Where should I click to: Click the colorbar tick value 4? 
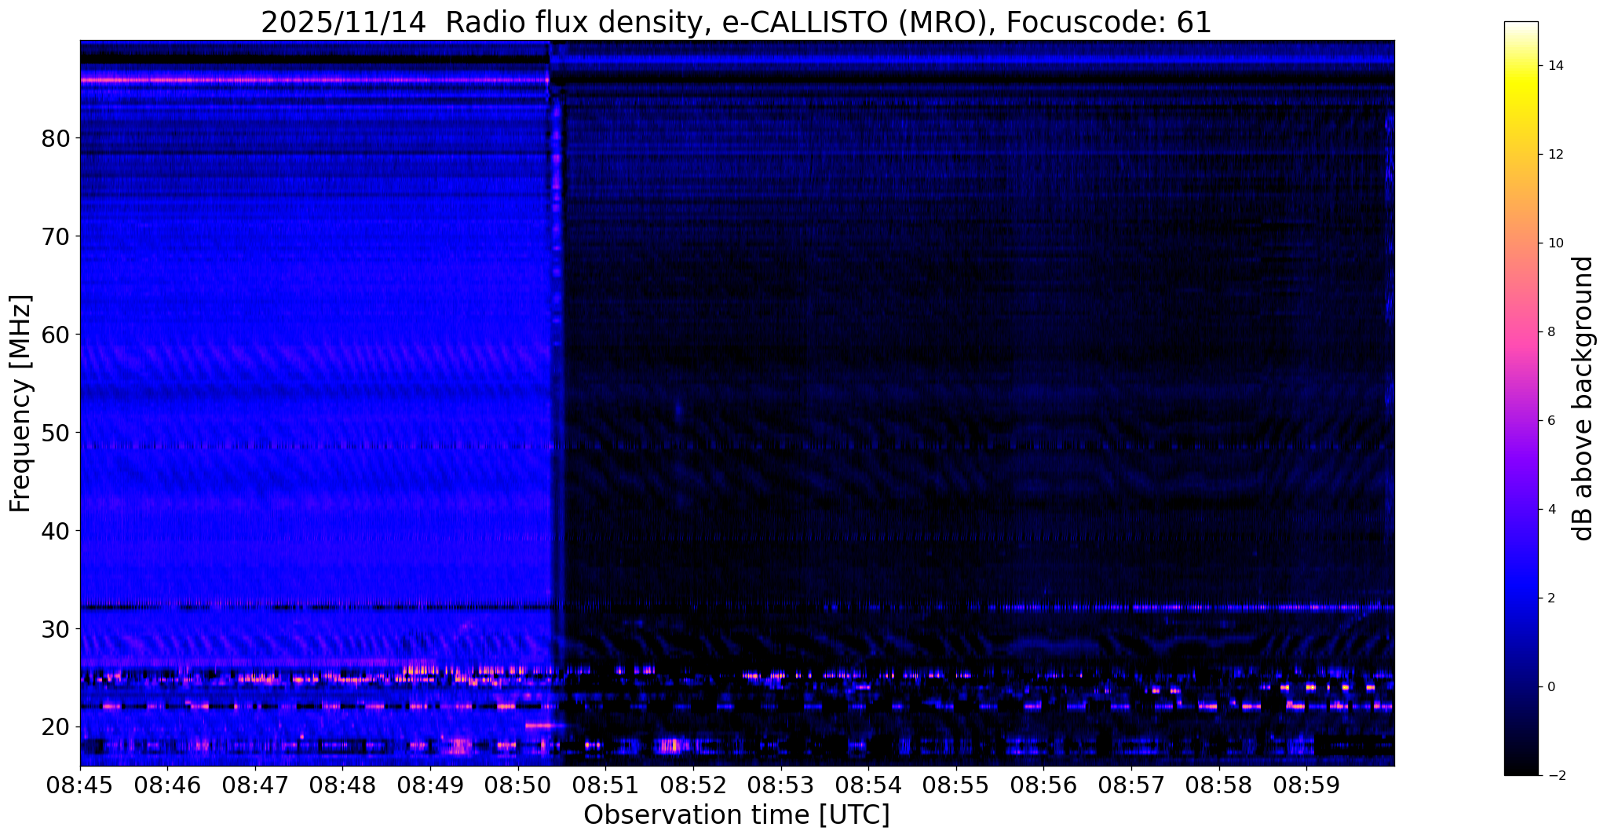tap(1551, 510)
